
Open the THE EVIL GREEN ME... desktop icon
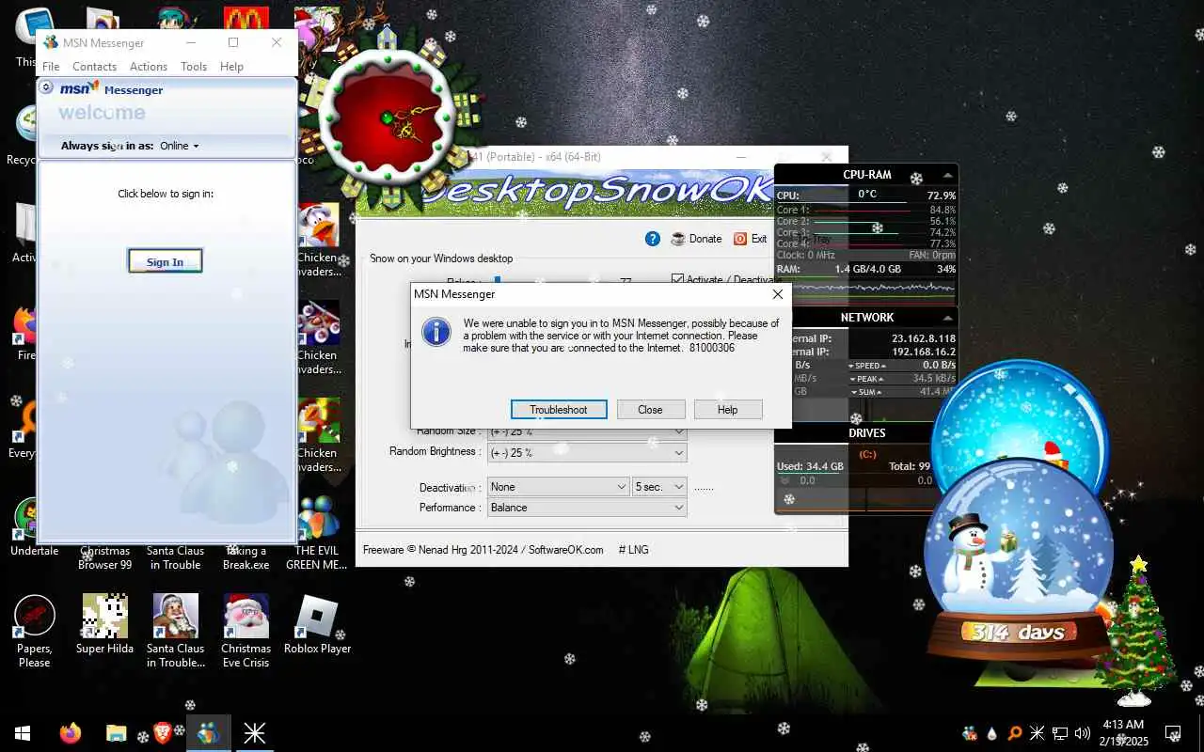tap(317, 533)
